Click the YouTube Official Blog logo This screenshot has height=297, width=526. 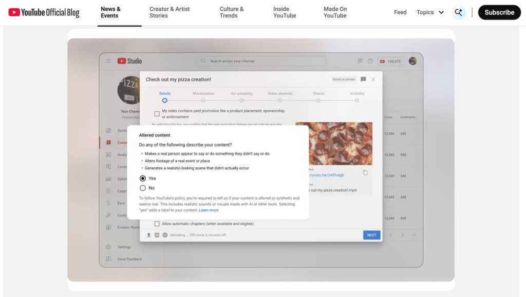tap(44, 12)
